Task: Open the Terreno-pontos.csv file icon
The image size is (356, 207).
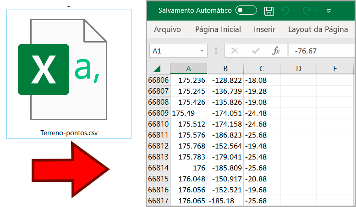Action: [x=69, y=73]
